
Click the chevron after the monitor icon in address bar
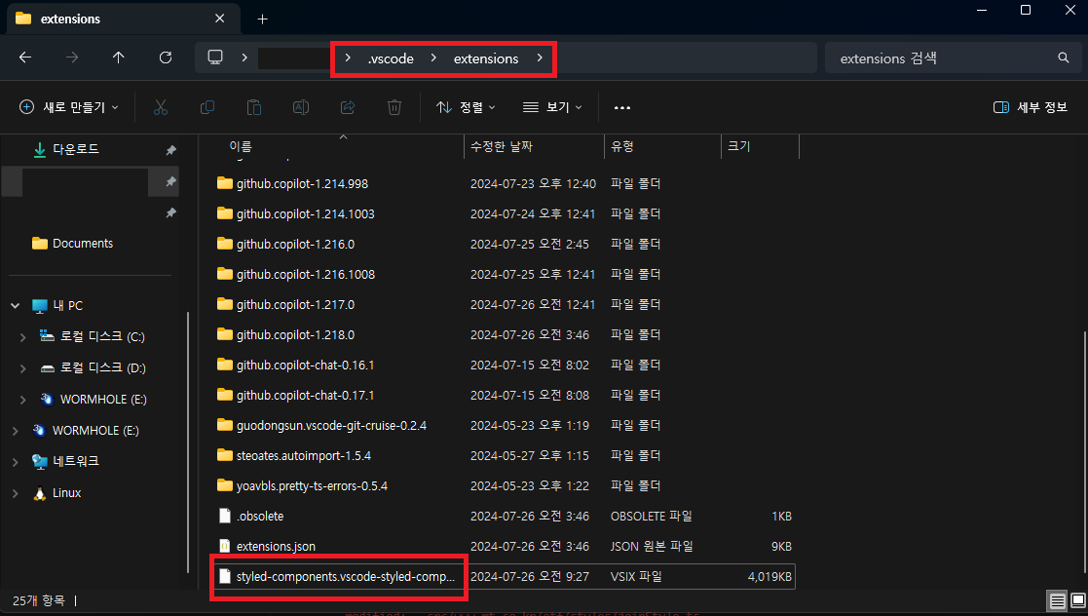tap(244, 58)
